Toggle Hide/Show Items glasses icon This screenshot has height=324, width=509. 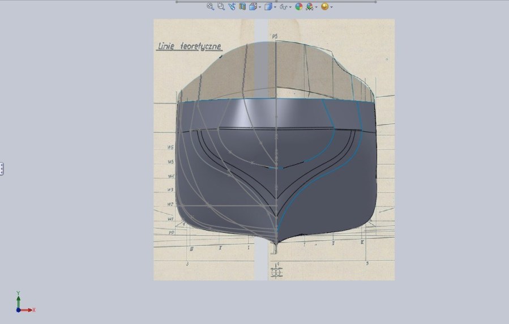(284, 7)
